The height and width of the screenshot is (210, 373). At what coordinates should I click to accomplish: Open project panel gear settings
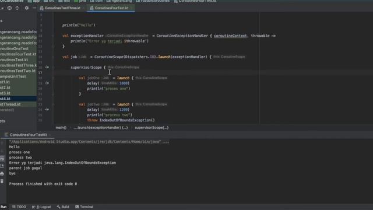tap(27, 8)
